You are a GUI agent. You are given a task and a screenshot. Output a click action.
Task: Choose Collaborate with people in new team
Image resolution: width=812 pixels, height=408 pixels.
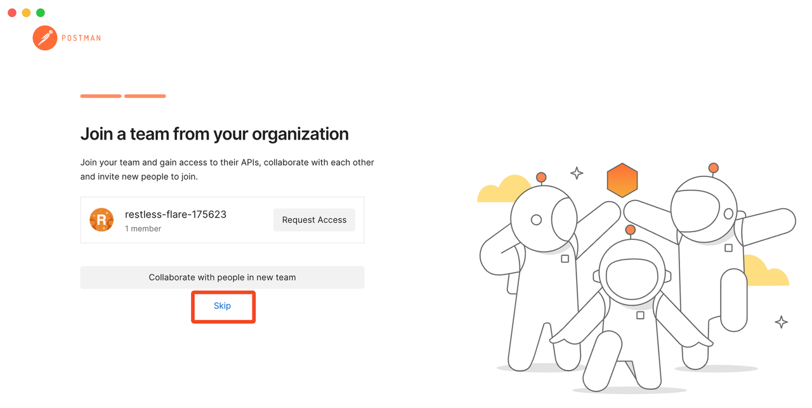click(x=222, y=277)
